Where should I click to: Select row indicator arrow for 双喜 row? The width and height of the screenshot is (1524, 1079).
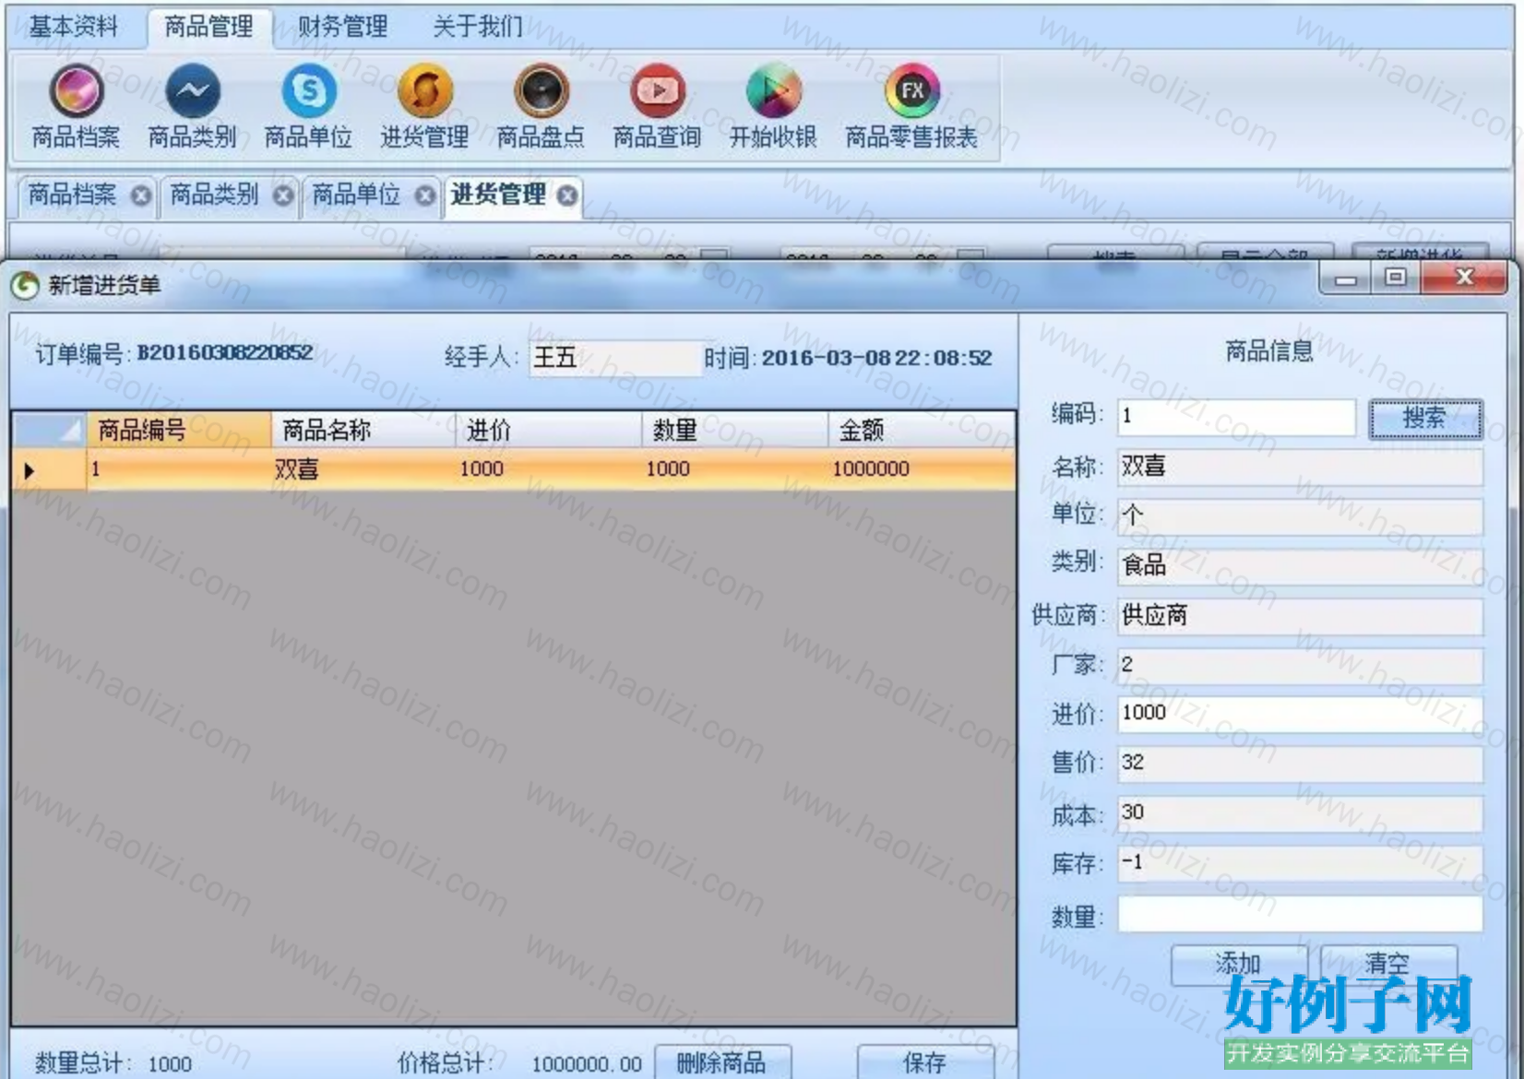49,469
